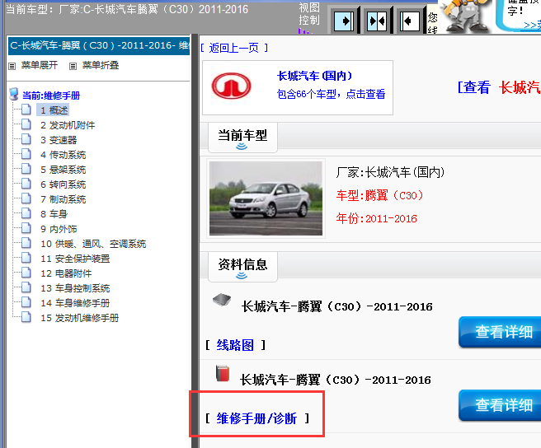Click the center-split view control icon

coord(376,21)
